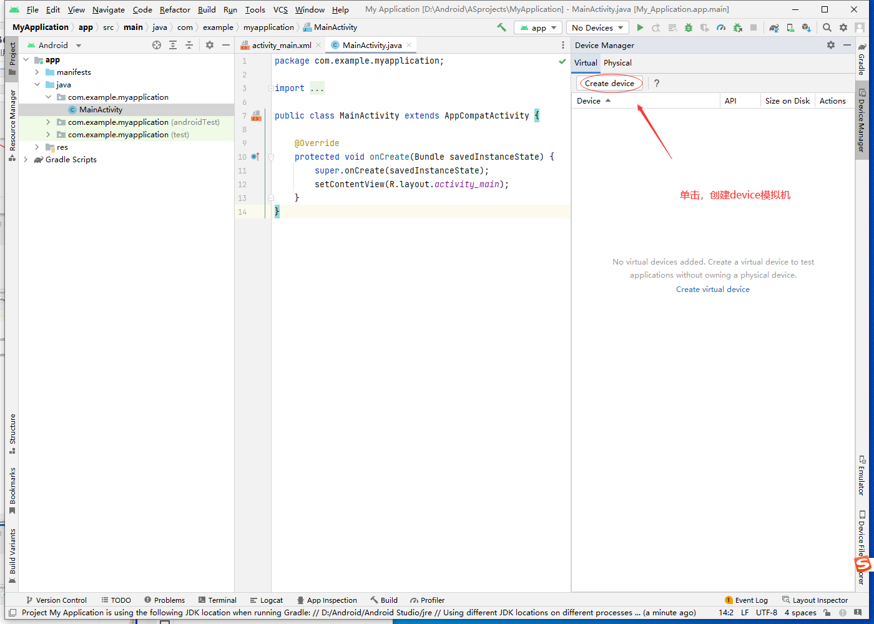The height and width of the screenshot is (624, 874).
Task: Toggle the Bookmarks sidebar tool window
Action: point(12,491)
